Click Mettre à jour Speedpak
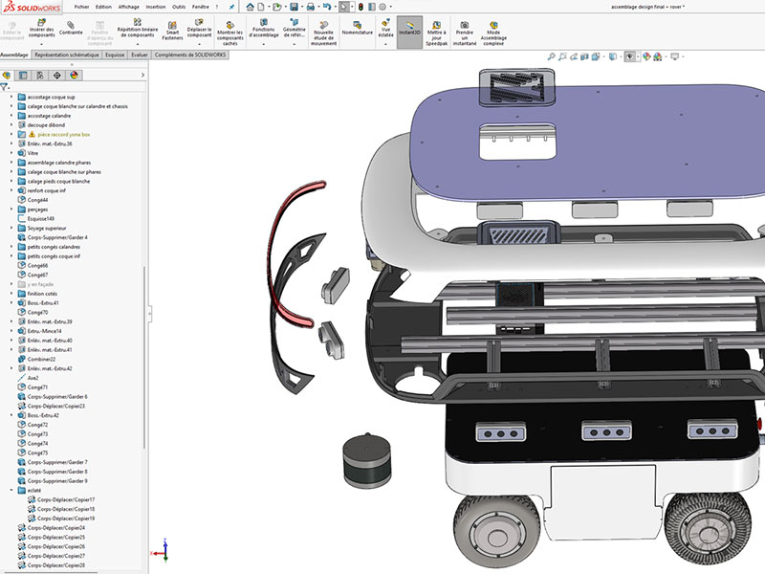This screenshot has width=765, height=574. (x=436, y=27)
